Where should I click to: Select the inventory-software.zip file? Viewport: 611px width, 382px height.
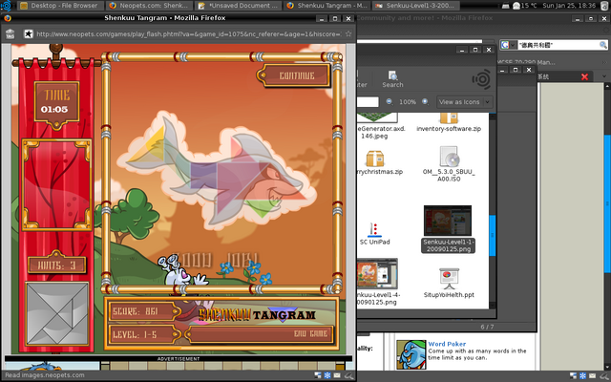tap(449, 123)
